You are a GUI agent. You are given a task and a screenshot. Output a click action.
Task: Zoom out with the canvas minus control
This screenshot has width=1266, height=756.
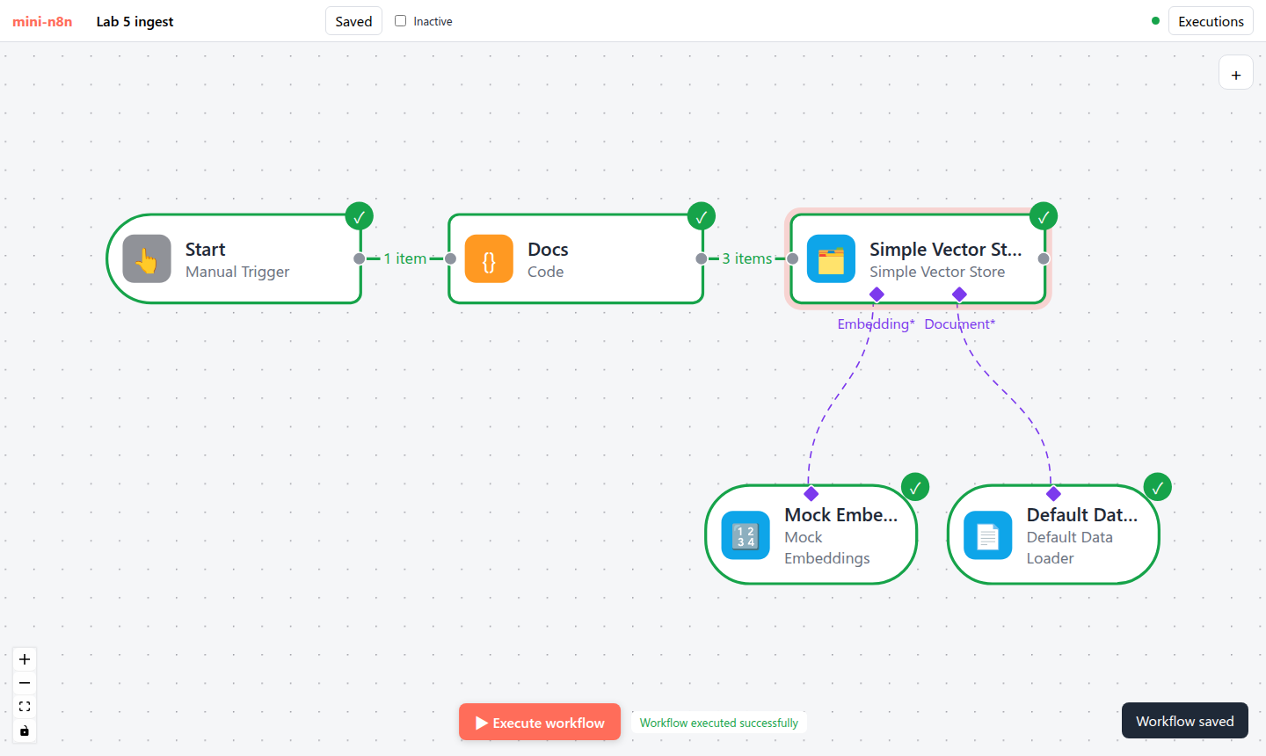25,683
